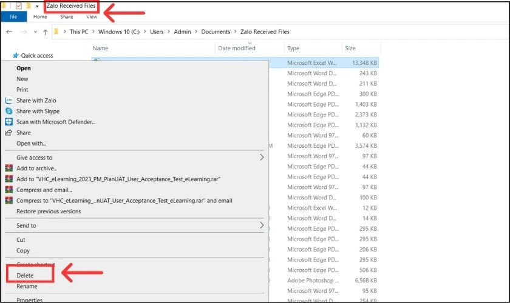Open Quick access in navigation pane
This screenshot has width=510, height=303.
(x=37, y=56)
